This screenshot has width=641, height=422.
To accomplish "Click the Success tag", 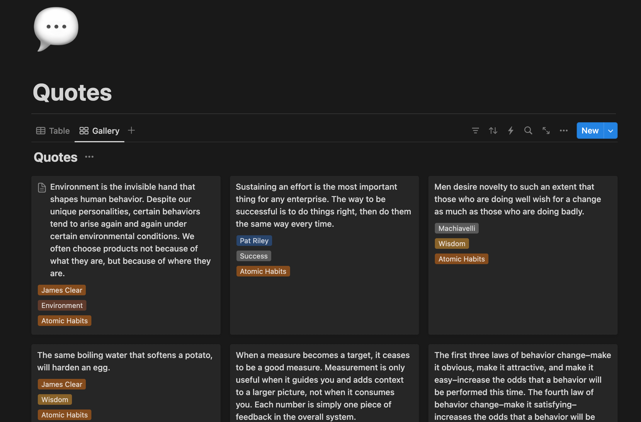I will (x=254, y=256).
